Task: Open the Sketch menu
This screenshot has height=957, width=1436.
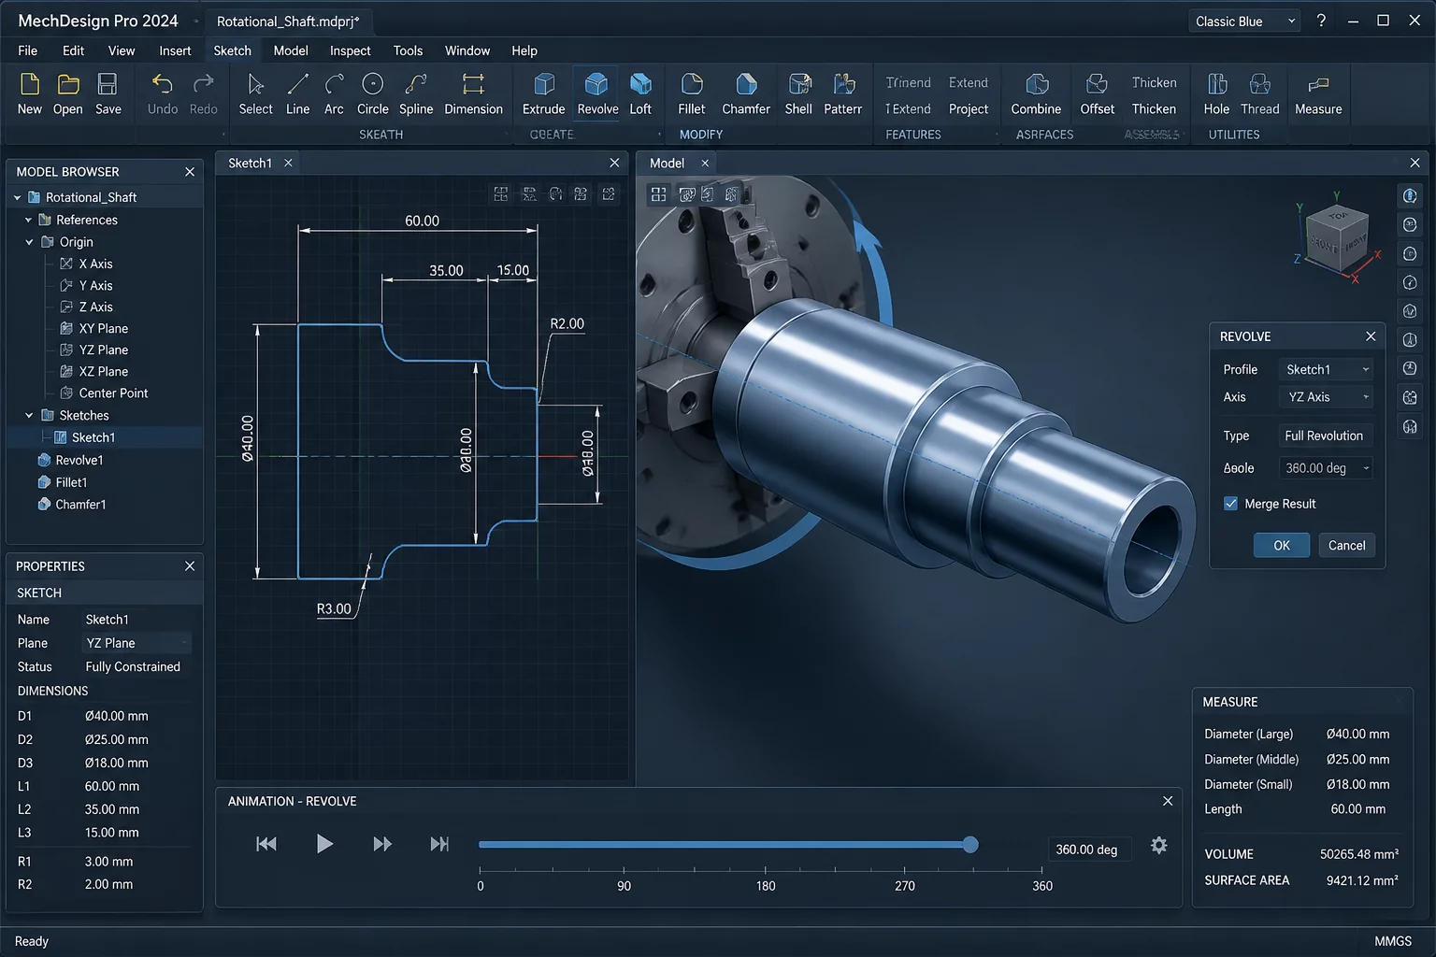Action: tap(232, 50)
